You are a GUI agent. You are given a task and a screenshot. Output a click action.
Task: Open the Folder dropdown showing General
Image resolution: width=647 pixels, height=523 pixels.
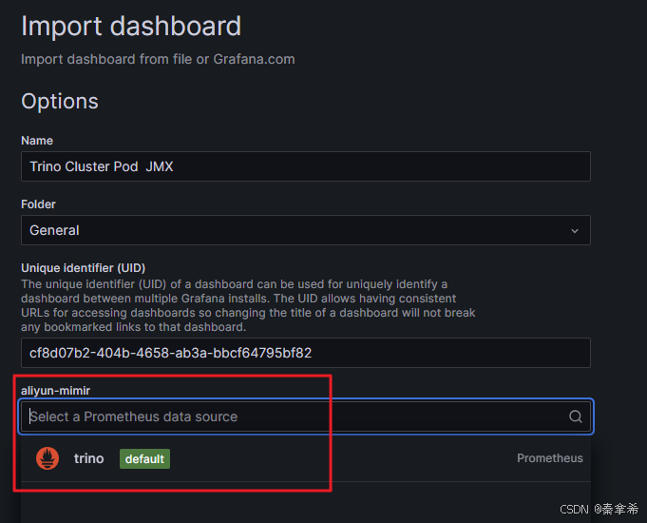pos(306,230)
